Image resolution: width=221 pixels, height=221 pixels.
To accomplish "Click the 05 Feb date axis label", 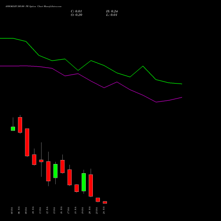I will tap(12, 210).
